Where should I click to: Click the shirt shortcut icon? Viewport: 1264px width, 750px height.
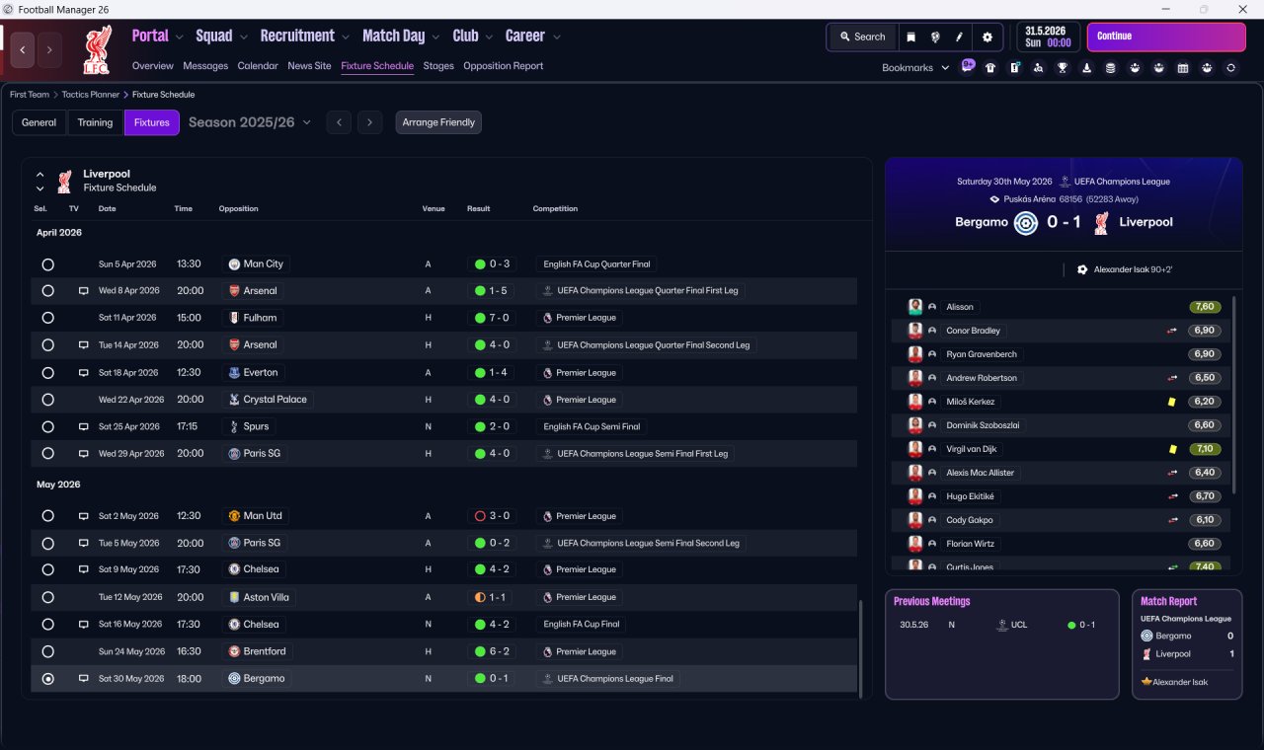click(990, 68)
